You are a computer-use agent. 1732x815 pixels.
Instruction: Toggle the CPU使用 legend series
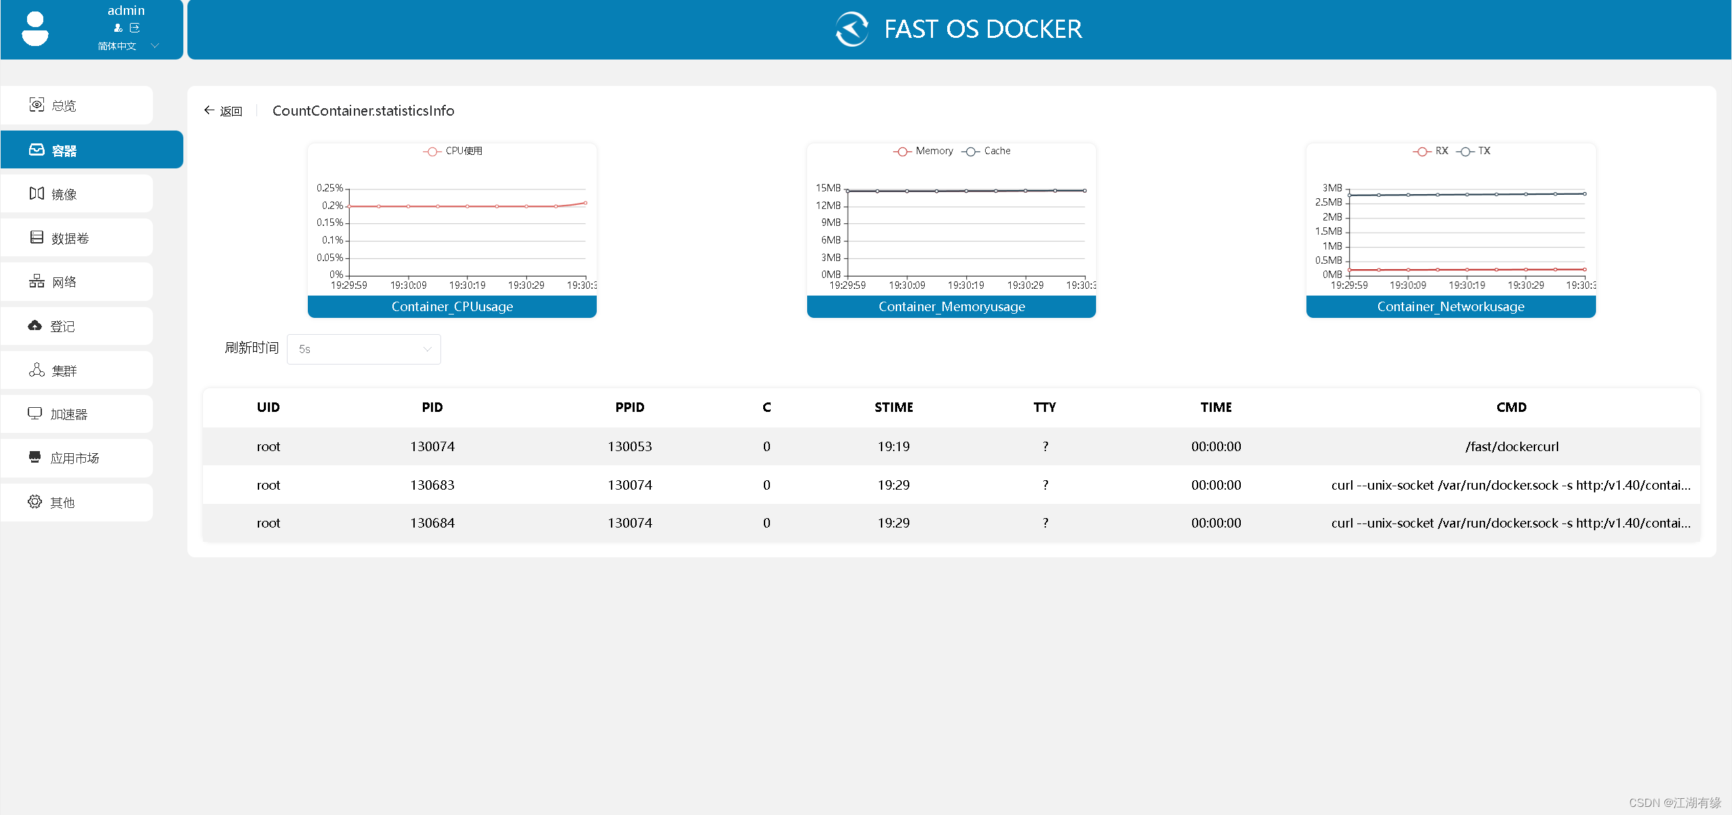pyautogui.click(x=453, y=151)
